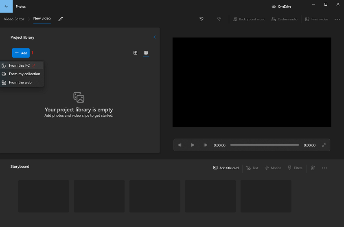Undo the last edit
Image resolution: width=344 pixels, height=227 pixels.
coord(202,19)
